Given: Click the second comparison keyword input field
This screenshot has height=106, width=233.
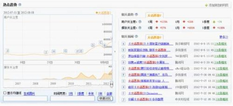Looking at the screenshot, I should point(72,98).
